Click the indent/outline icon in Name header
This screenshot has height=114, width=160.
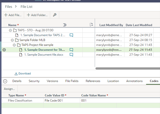(x=65, y=25)
